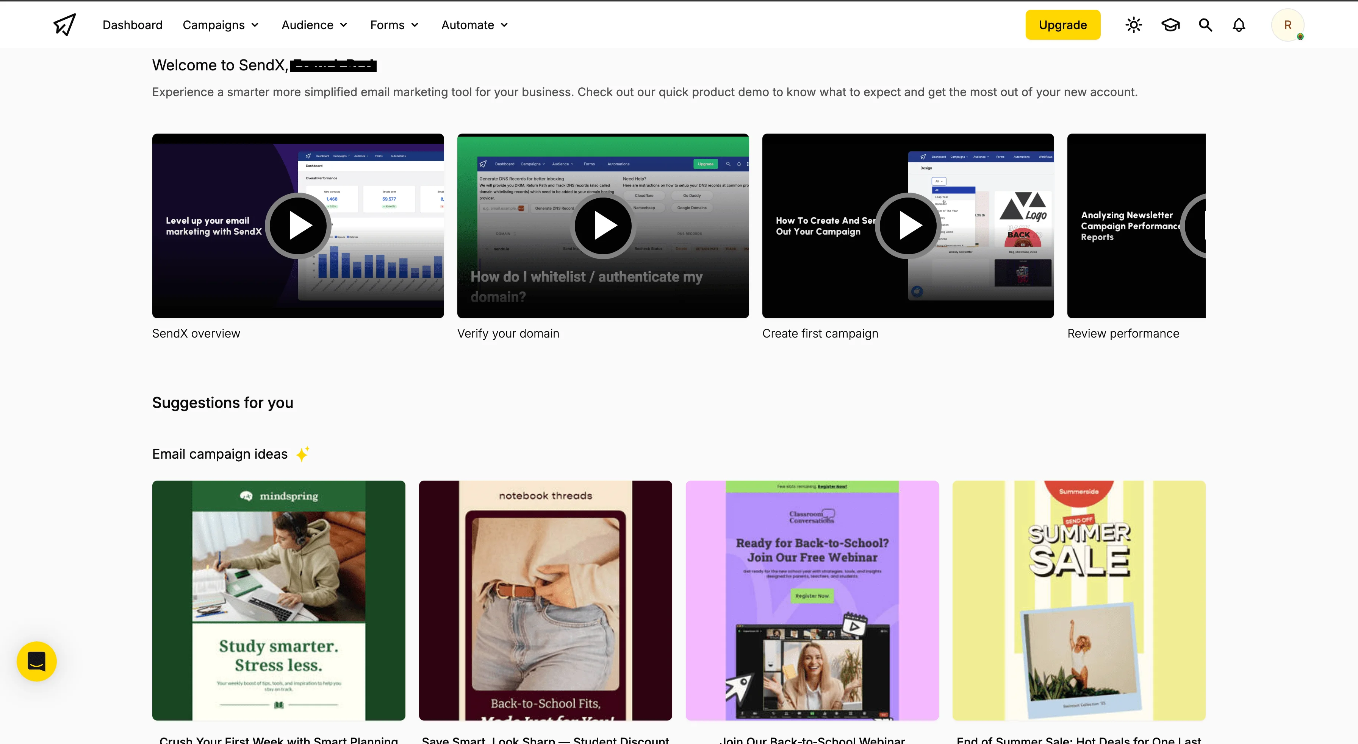Expand the Audience dropdown menu
The image size is (1358, 744).
click(x=315, y=25)
